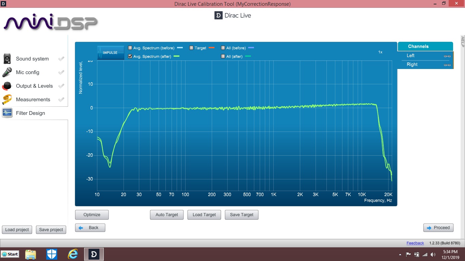Click the Dirac Live logo icon

[218, 15]
